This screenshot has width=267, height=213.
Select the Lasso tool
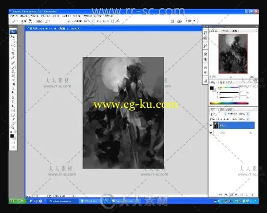point(13,45)
